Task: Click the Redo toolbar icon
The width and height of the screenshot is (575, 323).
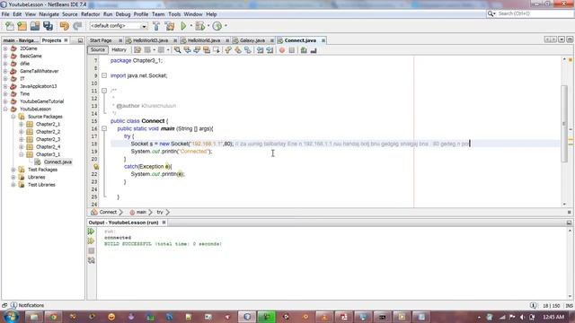Action: 77,26
